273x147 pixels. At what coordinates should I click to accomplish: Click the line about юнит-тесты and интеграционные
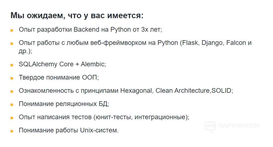[104, 117]
